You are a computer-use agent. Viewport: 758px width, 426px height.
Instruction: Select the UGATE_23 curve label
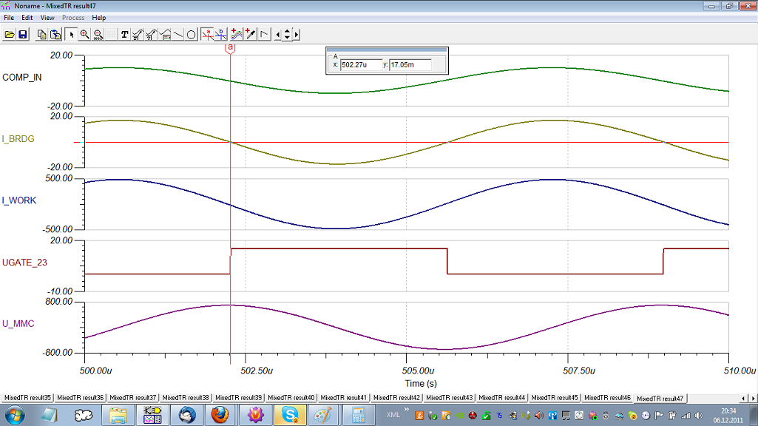(24, 263)
